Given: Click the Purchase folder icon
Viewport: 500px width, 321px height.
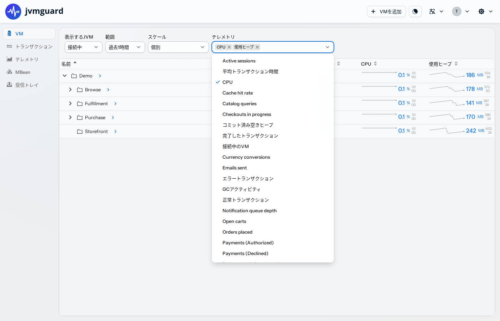Looking at the screenshot, I should (80, 118).
